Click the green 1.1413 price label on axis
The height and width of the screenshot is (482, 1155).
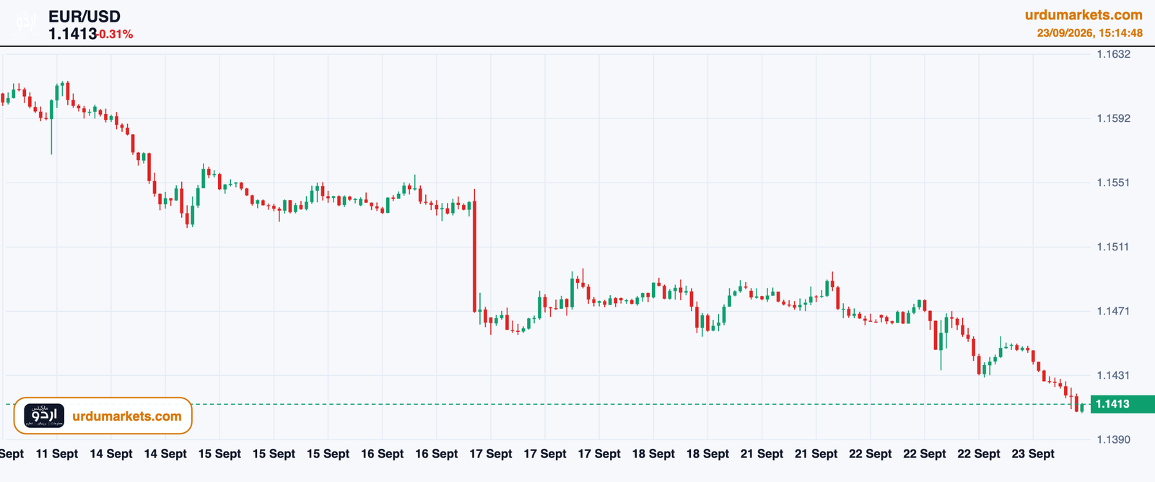1122,404
